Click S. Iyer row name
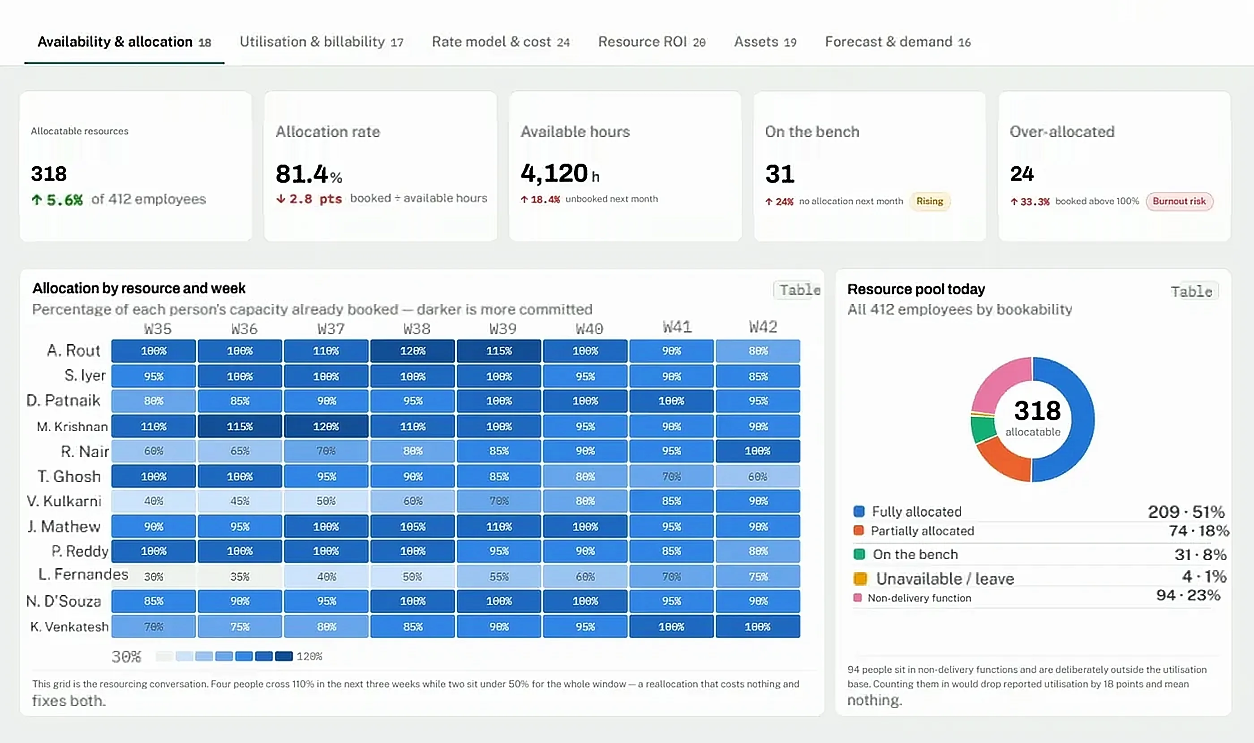 click(85, 376)
